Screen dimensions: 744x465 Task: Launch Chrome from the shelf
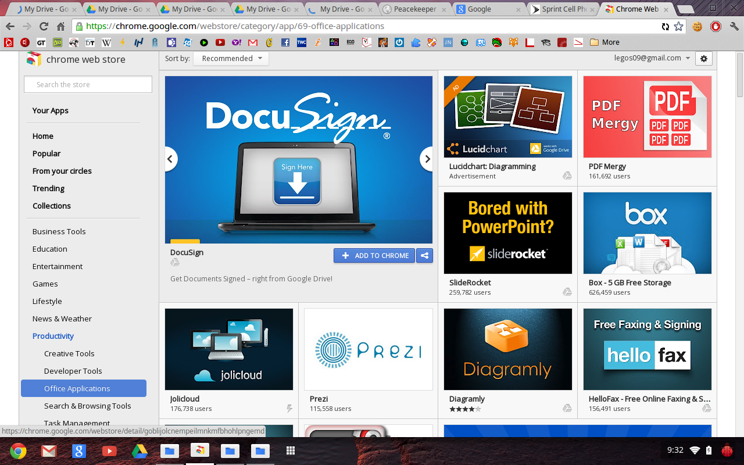pos(18,450)
